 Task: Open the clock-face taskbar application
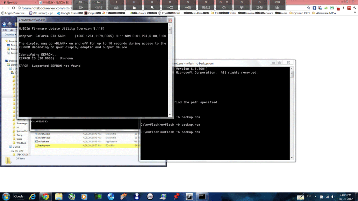150,196
